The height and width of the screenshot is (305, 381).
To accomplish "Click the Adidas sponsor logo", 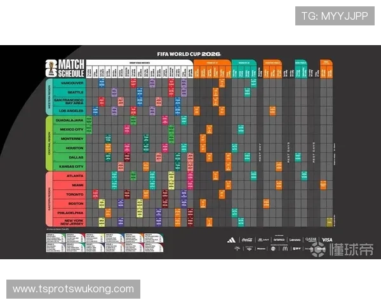I will [x=231, y=240].
